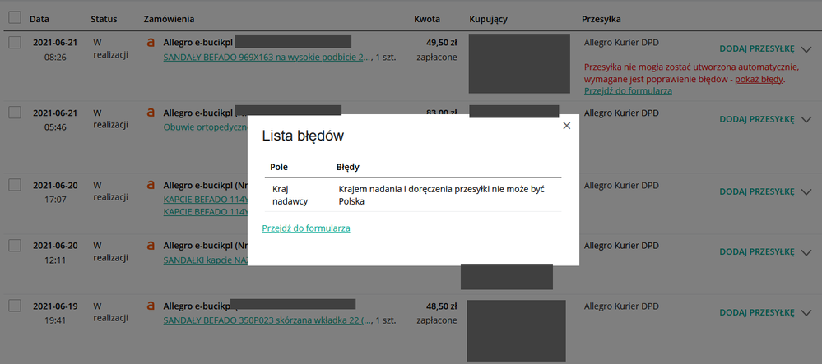Click Kupujący column header
The width and height of the screenshot is (822, 364).
pyautogui.click(x=489, y=20)
